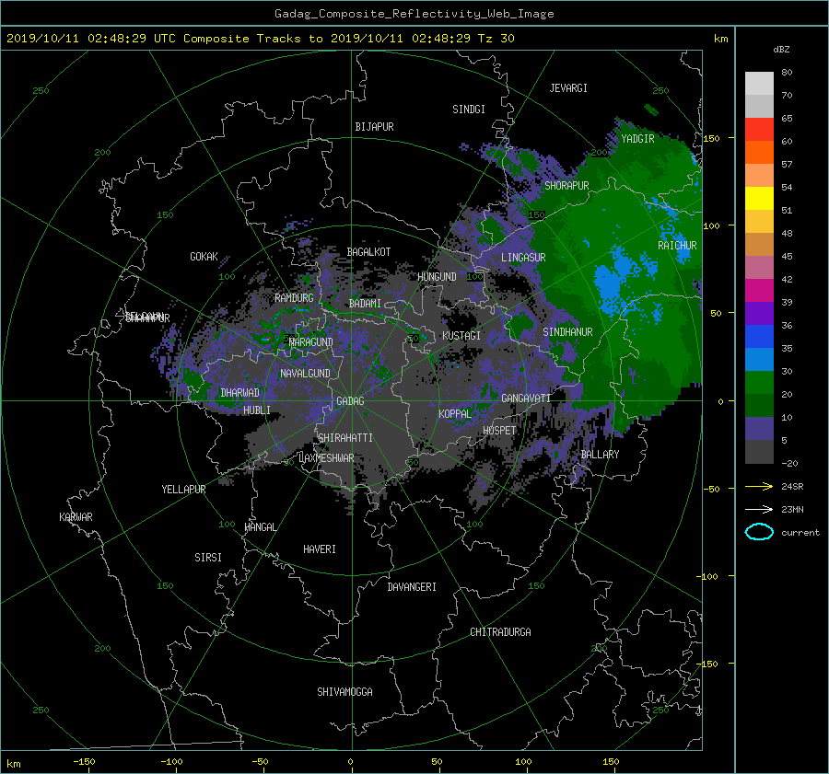The height and width of the screenshot is (774, 829).
Task: Click the green 30 dBZ color swatch
Action: point(759,383)
